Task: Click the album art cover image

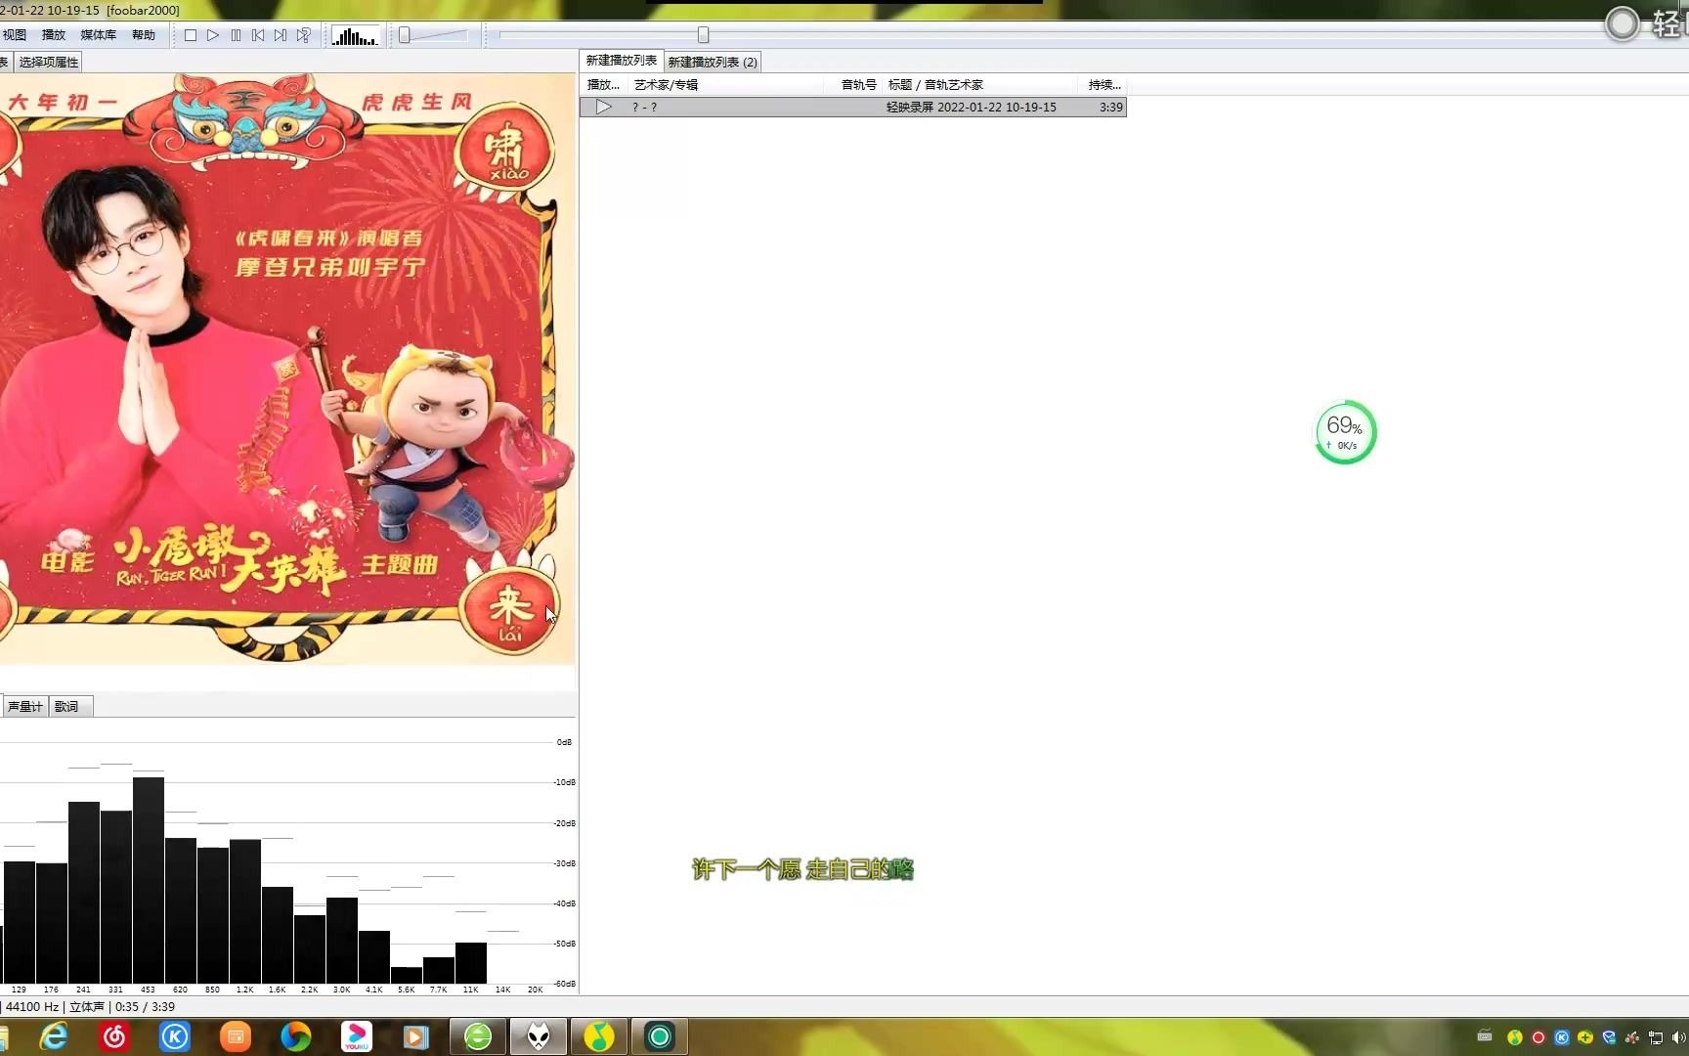Action: pyautogui.click(x=287, y=369)
